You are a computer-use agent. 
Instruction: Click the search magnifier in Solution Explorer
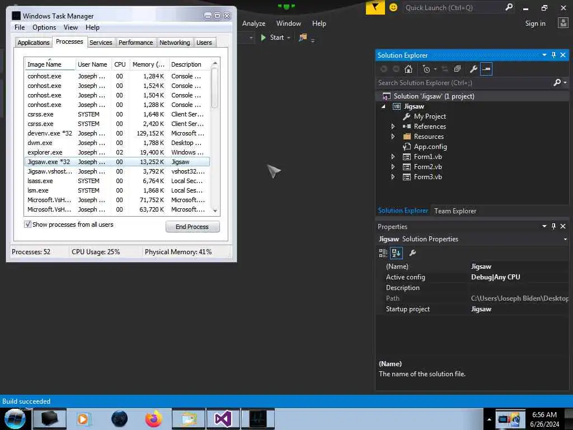(x=557, y=83)
